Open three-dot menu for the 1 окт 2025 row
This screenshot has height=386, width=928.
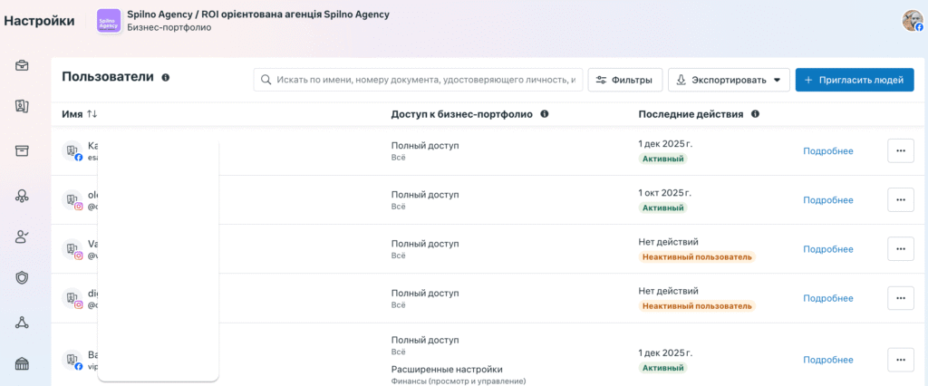(900, 199)
